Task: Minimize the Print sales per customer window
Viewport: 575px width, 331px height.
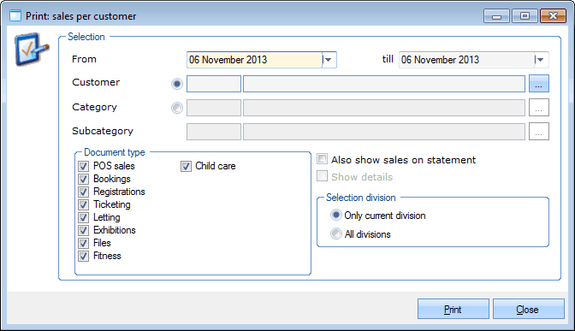Action: pos(496,16)
